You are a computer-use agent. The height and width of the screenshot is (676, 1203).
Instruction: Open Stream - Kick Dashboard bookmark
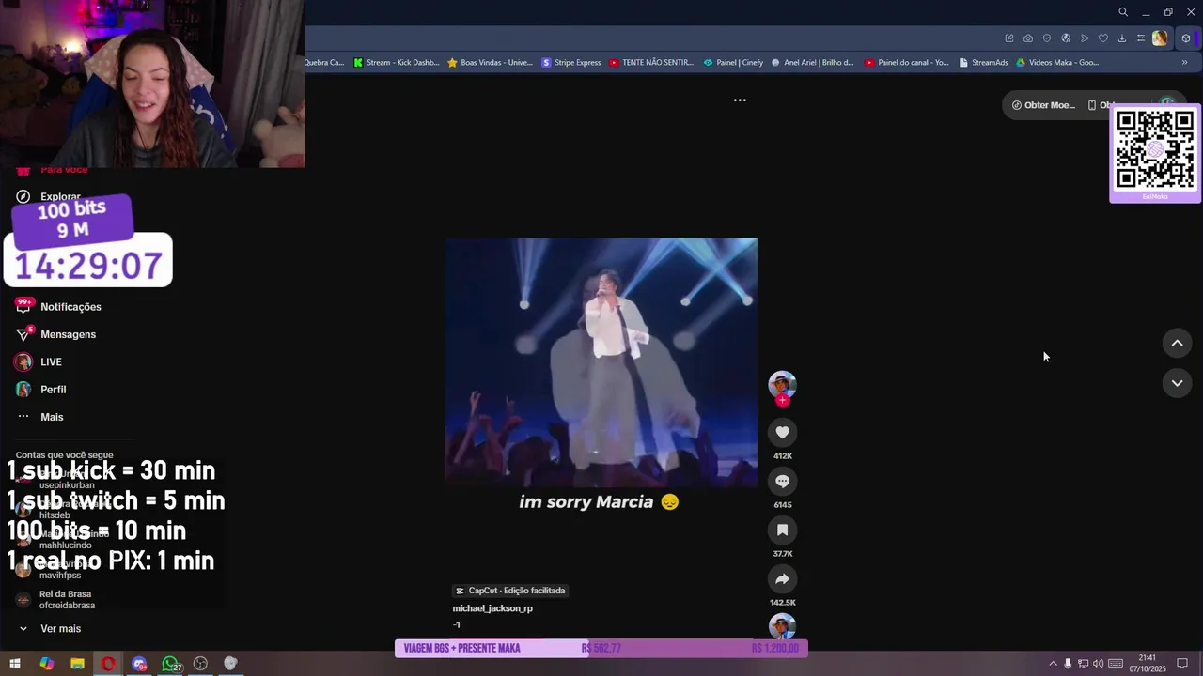[x=397, y=63]
